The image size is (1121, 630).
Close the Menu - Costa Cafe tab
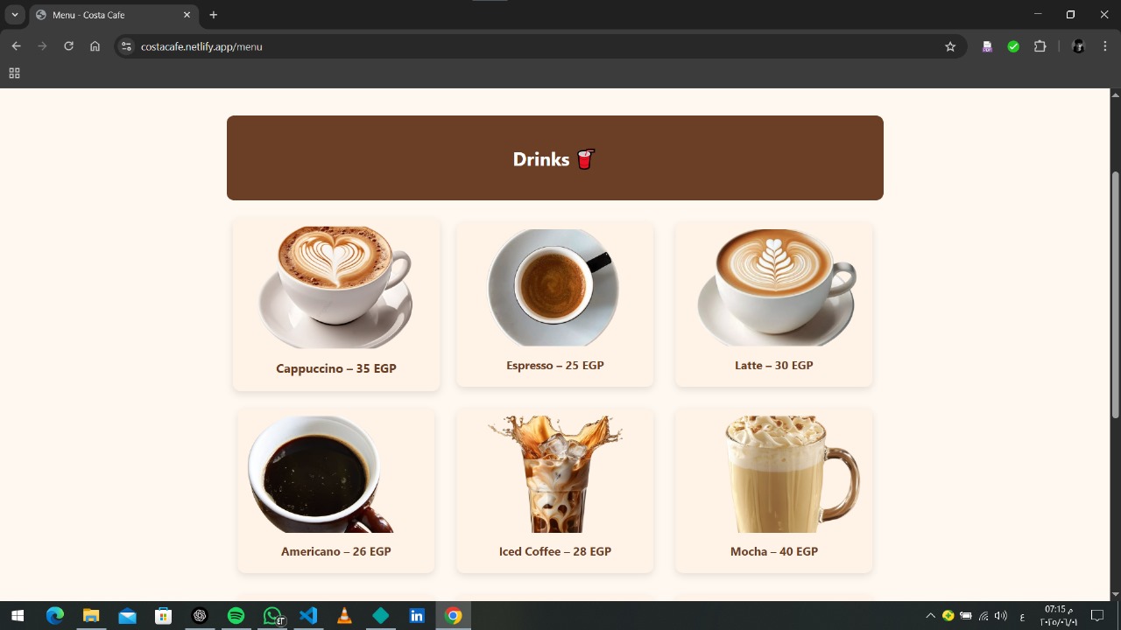tap(187, 15)
